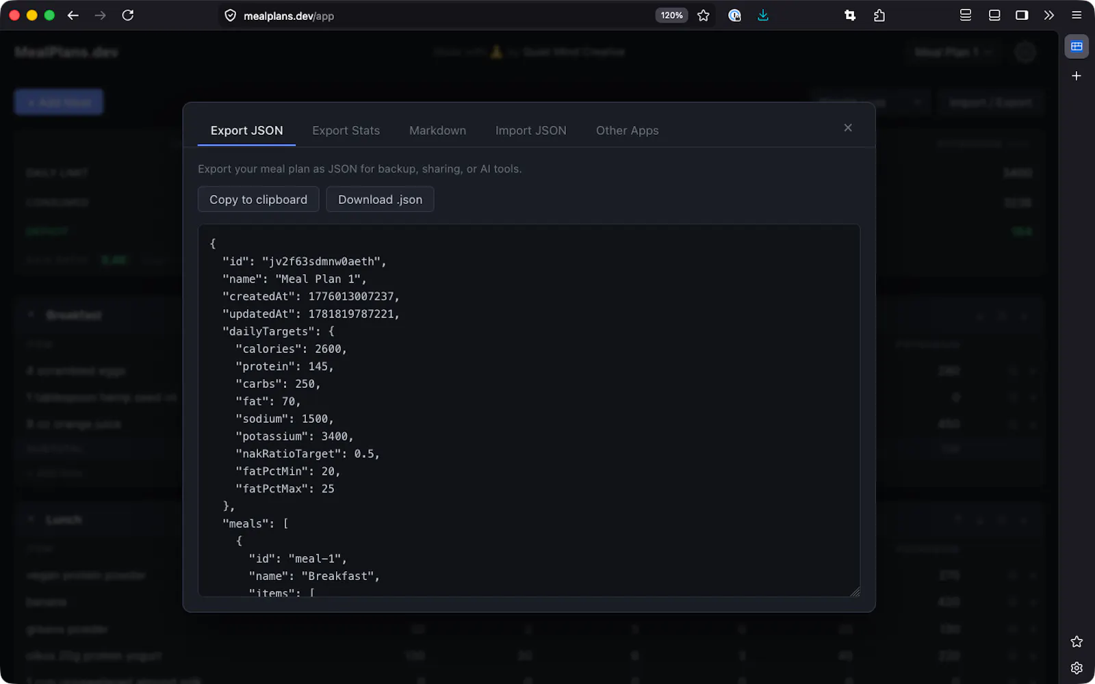Click the "protein": 145 line
The height and width of the screenshot is (684, 1095).
pos(285,367)
